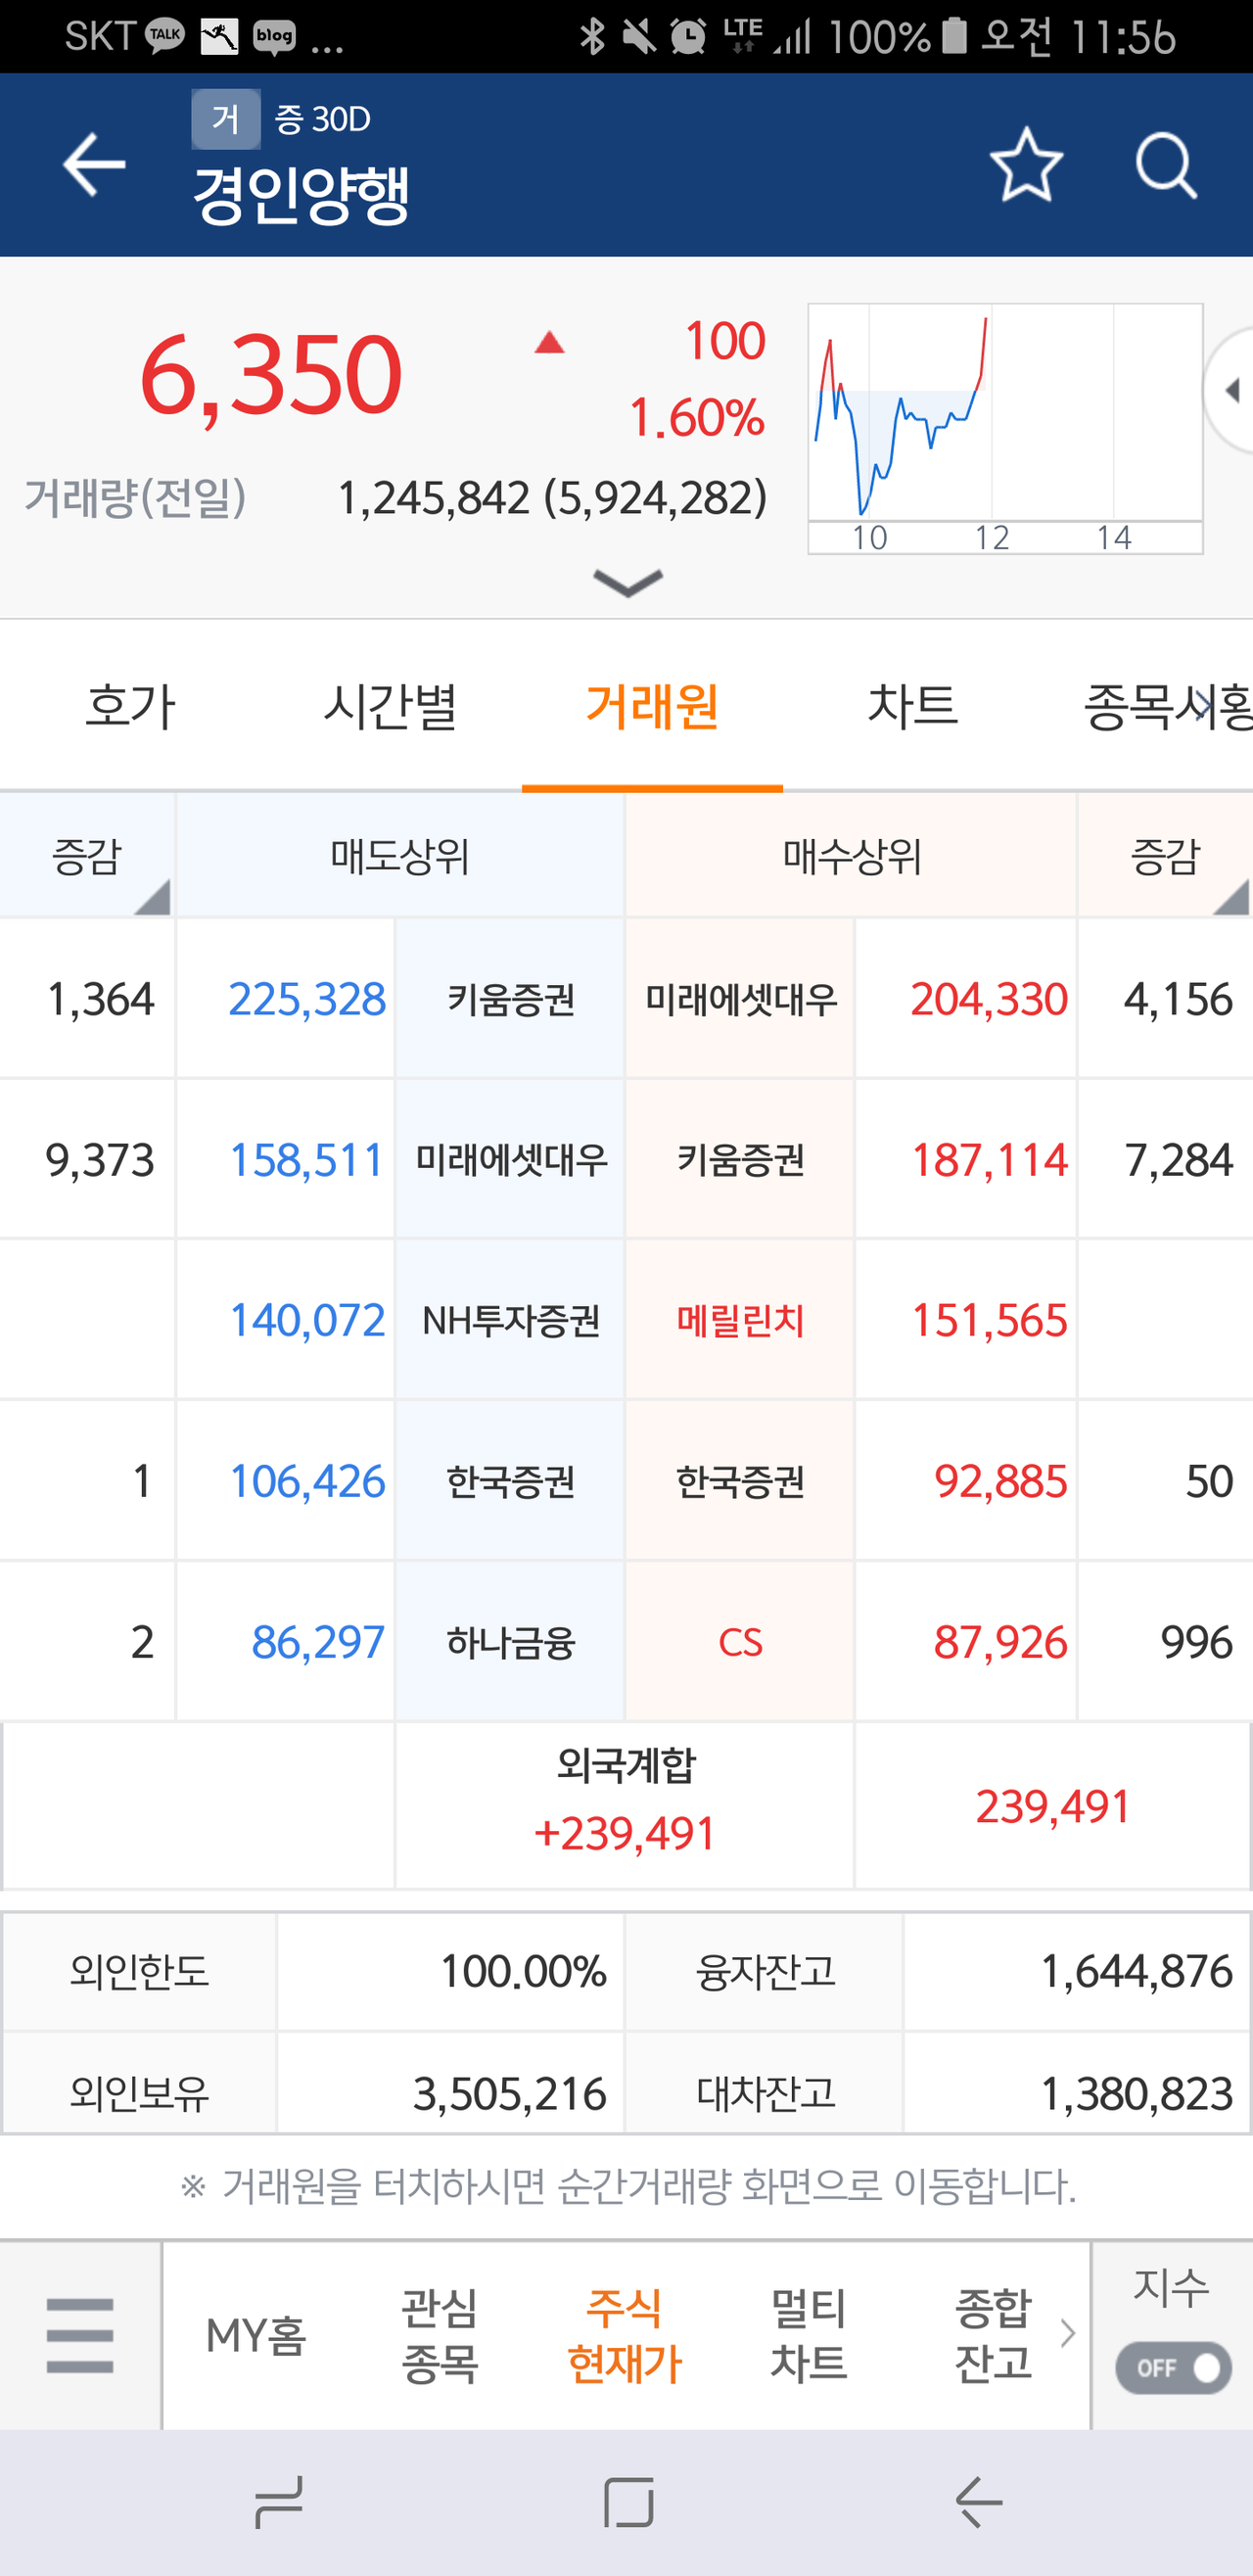Viewport: 1253px width, 2576px height.
Task: Open 멀티차트 in bottom menu
Action: 808,2336
